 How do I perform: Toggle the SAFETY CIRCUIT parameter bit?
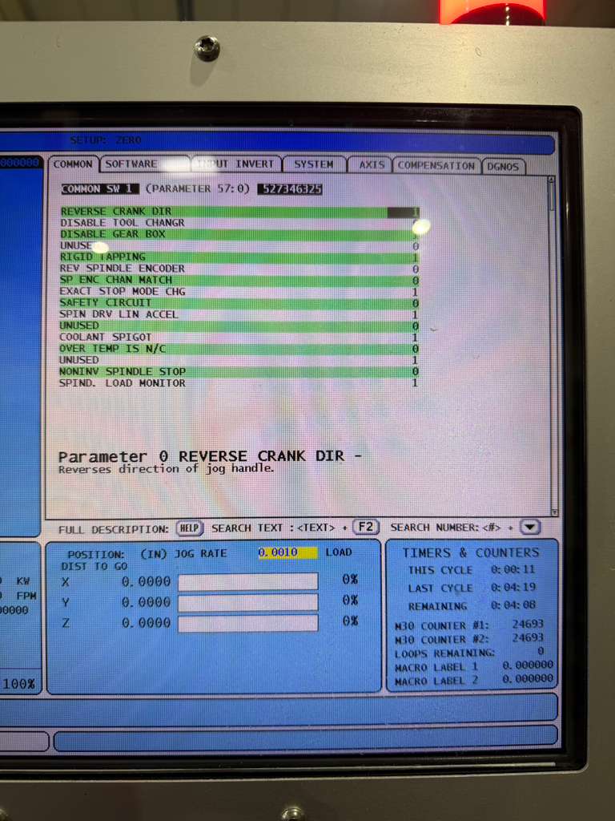coord(415,303)
